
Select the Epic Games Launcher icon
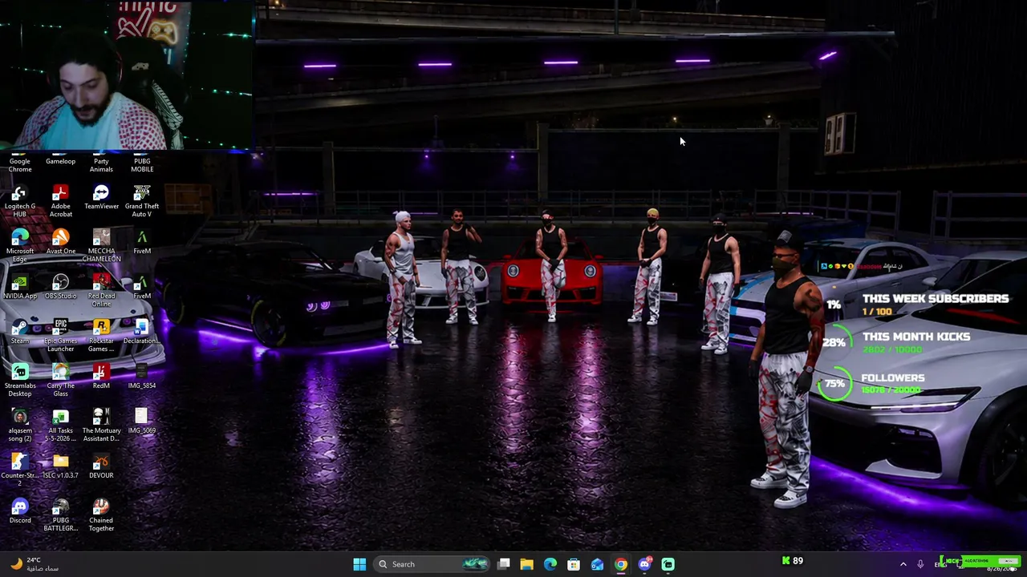pyautogui.click(x=60, y=336)
